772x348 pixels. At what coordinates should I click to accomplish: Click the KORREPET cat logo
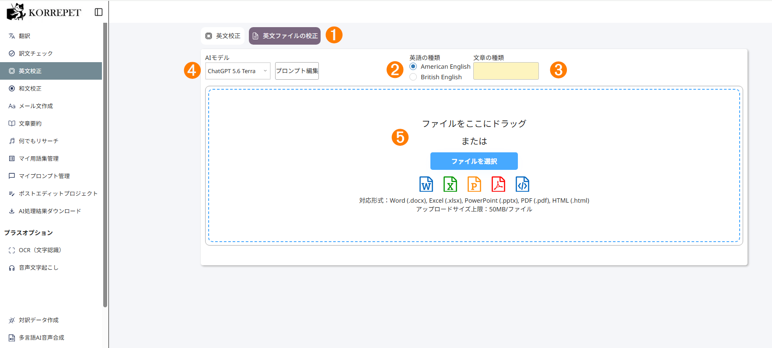[x=16, y=12]
